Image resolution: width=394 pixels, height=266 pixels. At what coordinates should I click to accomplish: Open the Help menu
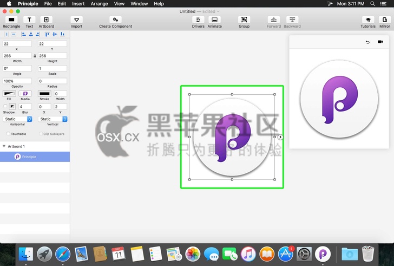(x=159, y=4)
